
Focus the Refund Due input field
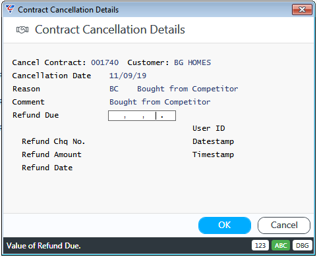pos(142,116)
